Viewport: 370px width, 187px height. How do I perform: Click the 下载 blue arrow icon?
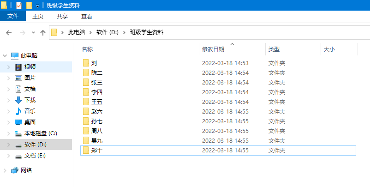coord(18,100)
